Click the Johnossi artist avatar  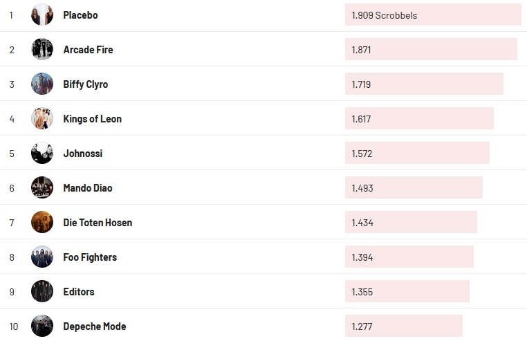tap(42, 153)
